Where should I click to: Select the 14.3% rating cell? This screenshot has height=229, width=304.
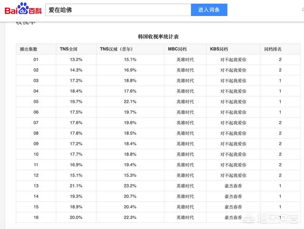(x=76, y=70)
